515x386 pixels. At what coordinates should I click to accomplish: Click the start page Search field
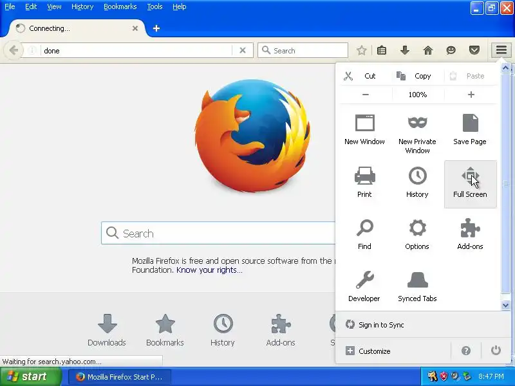218,234
